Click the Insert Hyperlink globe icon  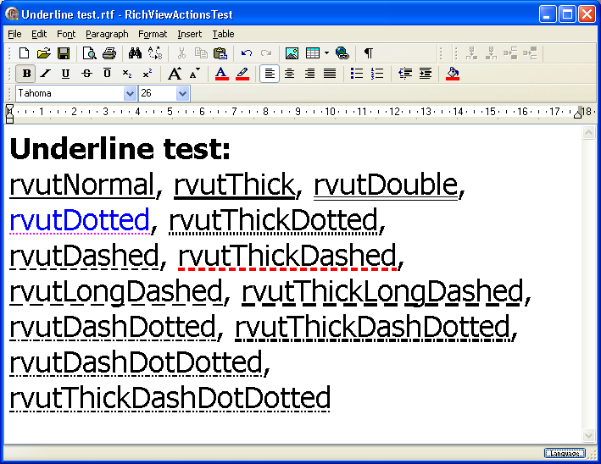tap(342, 53)
